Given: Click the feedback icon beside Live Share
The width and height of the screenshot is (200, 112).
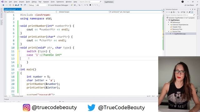Looking at the screenshot, I should [x=197, y=5].
